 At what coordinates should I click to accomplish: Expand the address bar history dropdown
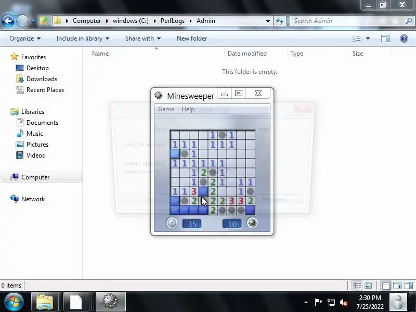tap(268, 21)
